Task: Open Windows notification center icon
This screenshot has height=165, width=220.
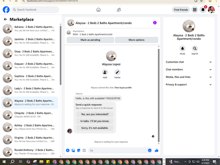Action: (x=215, y=161)
